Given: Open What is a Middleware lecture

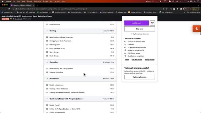Looking at the screenshot, I should click(57, 85).
